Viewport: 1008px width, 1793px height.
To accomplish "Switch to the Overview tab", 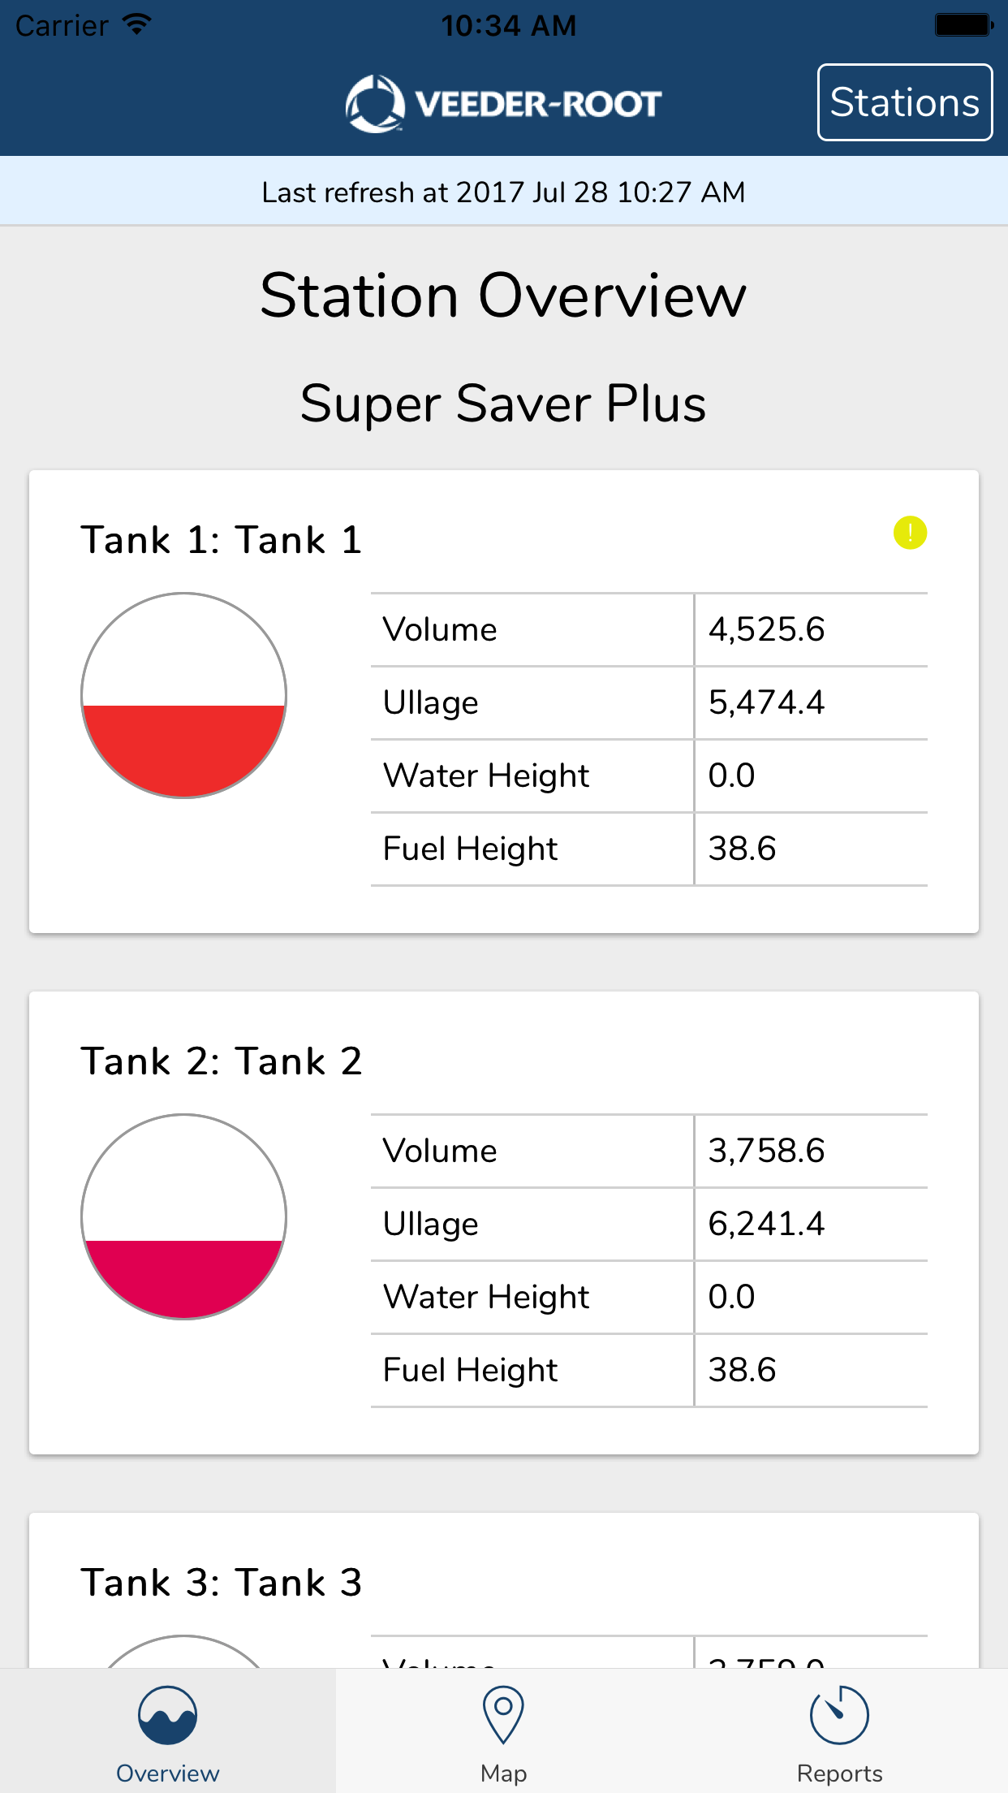I will (x=168, y=1731).
